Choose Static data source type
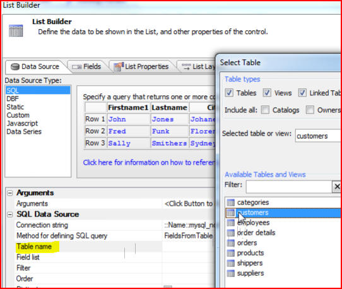This screenshot has height=289, width=342. (x=38, y=107)
